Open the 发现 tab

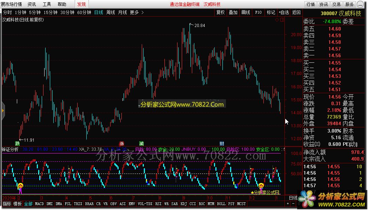81,4
